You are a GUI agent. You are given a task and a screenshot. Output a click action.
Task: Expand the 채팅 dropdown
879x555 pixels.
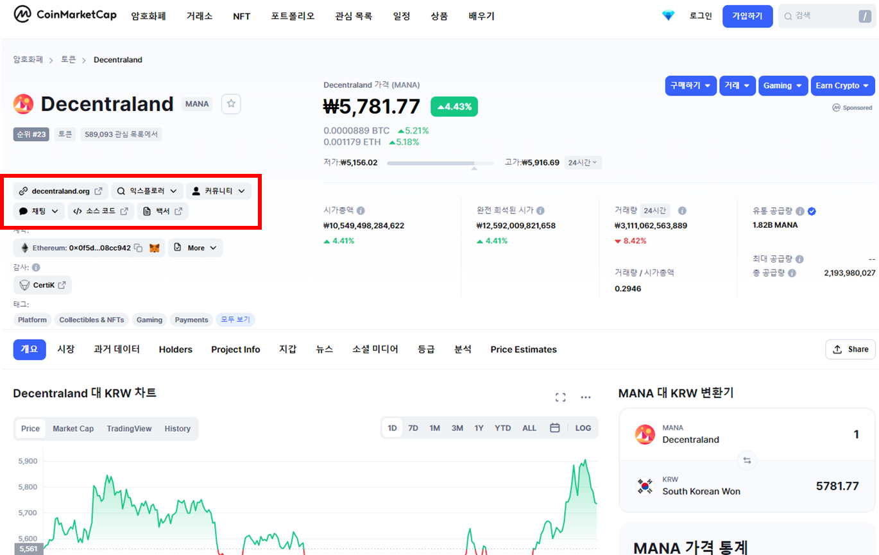[39, 211]
